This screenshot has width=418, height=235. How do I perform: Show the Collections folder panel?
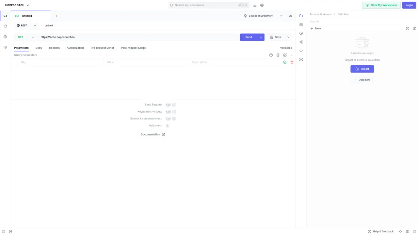pyautogui.click(x=301, y=16)
